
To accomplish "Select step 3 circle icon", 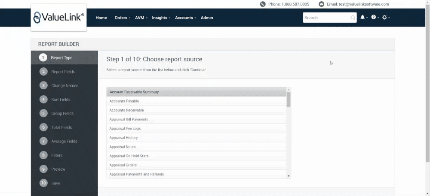I will [x=43, y=85].
